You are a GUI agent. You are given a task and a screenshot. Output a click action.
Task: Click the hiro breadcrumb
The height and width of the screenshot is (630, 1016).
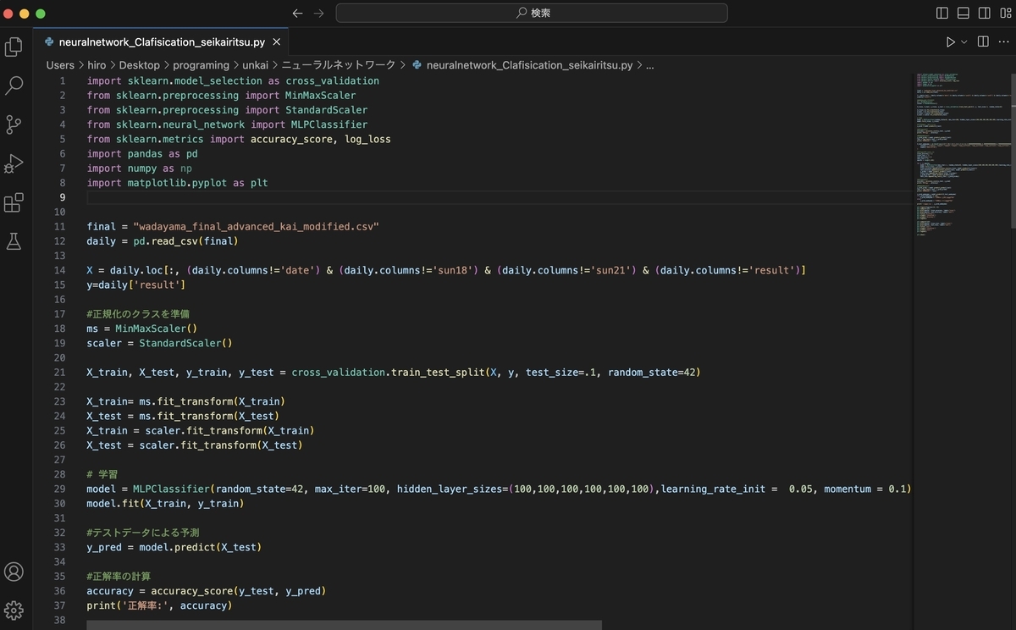point(96,65)
